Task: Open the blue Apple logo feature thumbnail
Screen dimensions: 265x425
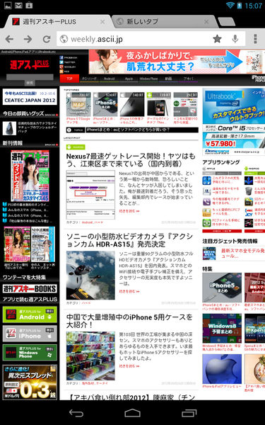Action: 222,369
